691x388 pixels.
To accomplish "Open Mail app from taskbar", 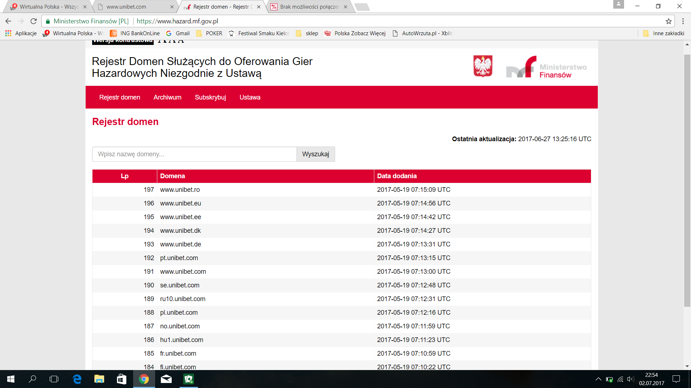I will coord(166,379).
